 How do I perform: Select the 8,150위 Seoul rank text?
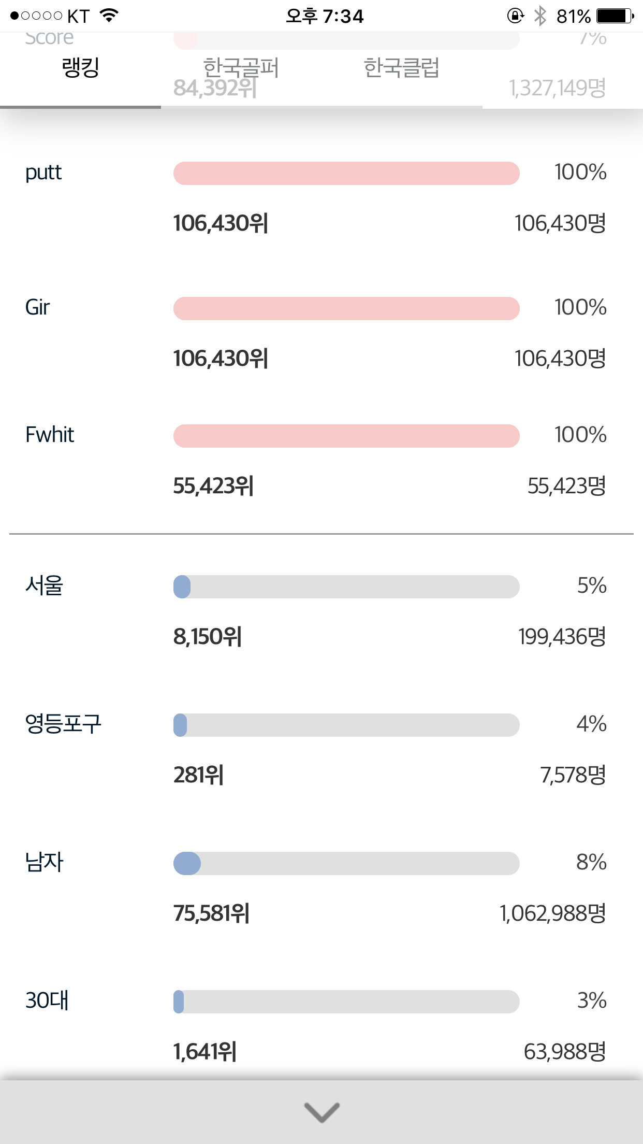[x=208, y=637]
